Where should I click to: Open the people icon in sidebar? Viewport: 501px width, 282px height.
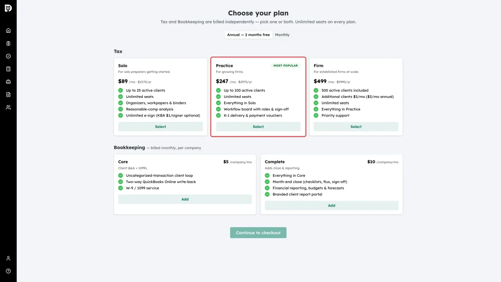pos(8,107)
